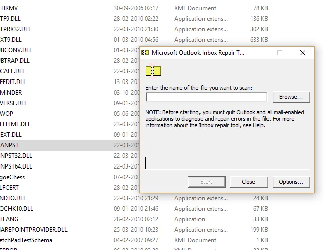
Task: Select the WOP file row
Action: tap(70, 114)
